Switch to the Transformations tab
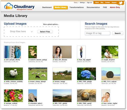This screenshot has width=127, height=110. pyautogui.click(x=76, y=7)
